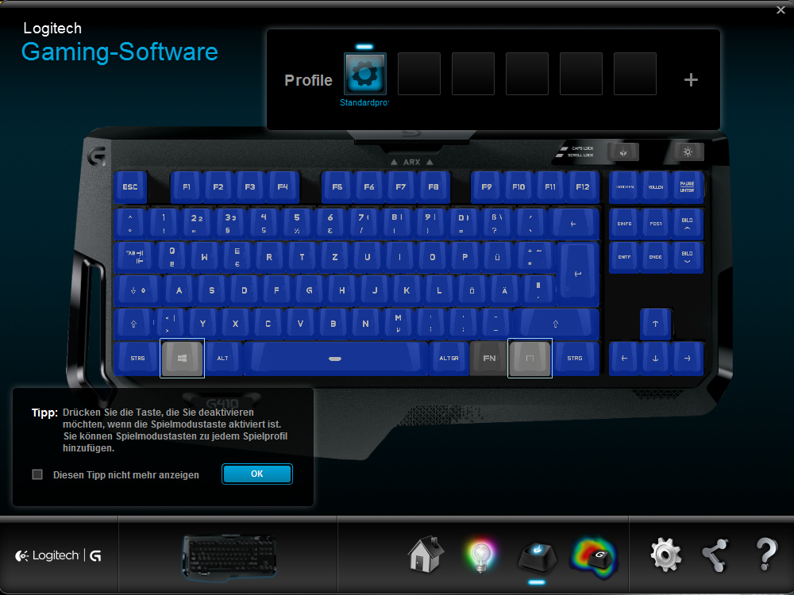Image resolution: width=794 pixels, height=595 pixels.
Task: Toggle the P key
Action: (464, 257)
